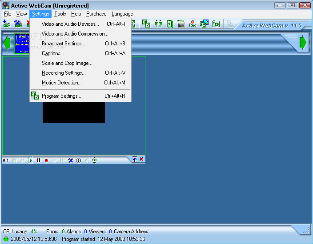Click the grayed connect icon in toolbar
This screenshot has width=313, height=244.
pyautogui.click(x=229, y=24)
